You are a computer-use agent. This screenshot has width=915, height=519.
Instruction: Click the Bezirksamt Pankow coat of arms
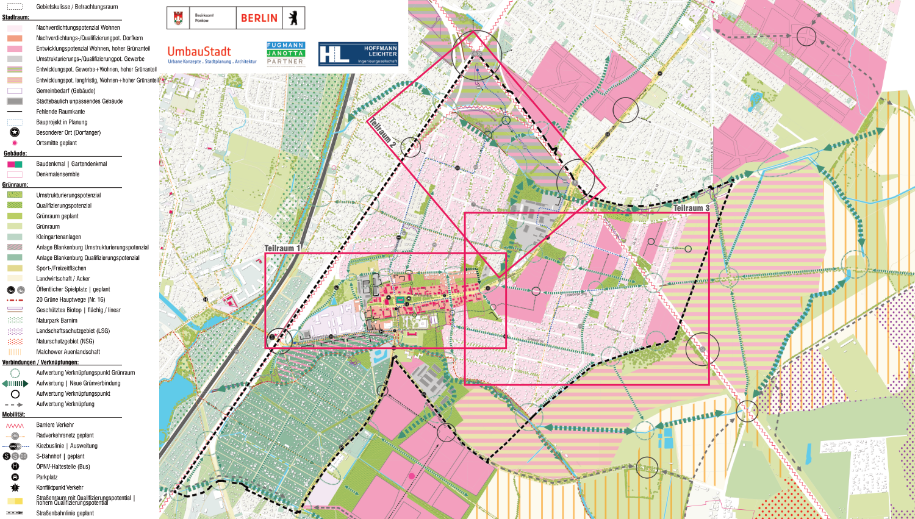pos(178,18)
